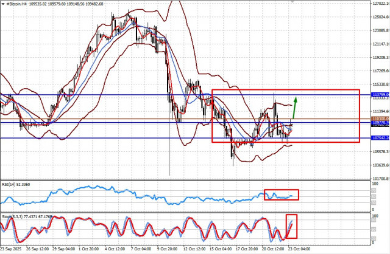Click the 17 Oct 20:00 time label
This screenshot has width=390, height=254.
246,249
